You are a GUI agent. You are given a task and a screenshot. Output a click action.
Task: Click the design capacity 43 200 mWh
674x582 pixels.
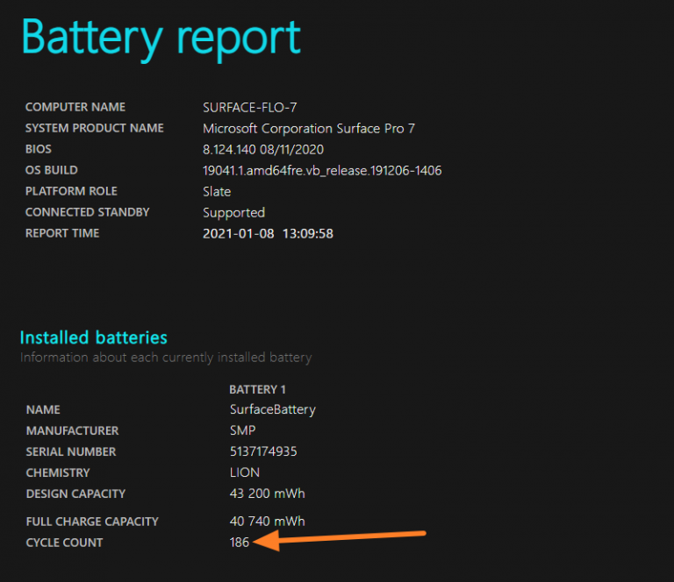(267, 493)
